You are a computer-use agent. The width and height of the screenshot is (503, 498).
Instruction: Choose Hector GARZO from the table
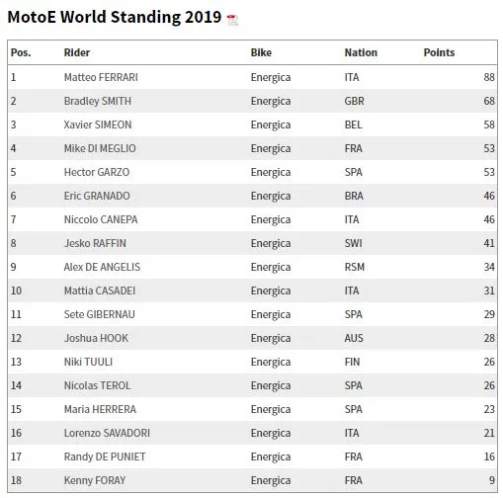[97, 172]
